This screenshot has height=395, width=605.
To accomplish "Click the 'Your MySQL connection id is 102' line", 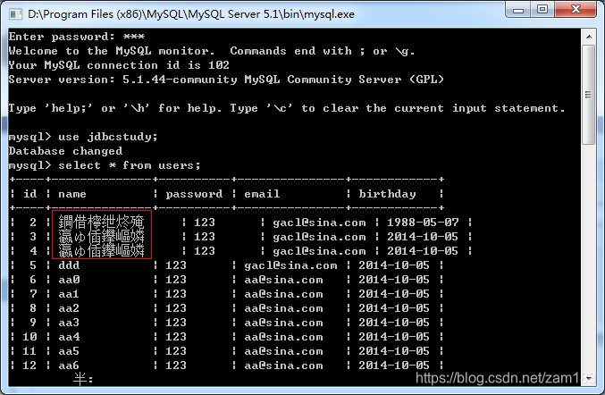I will coord(119,65).
